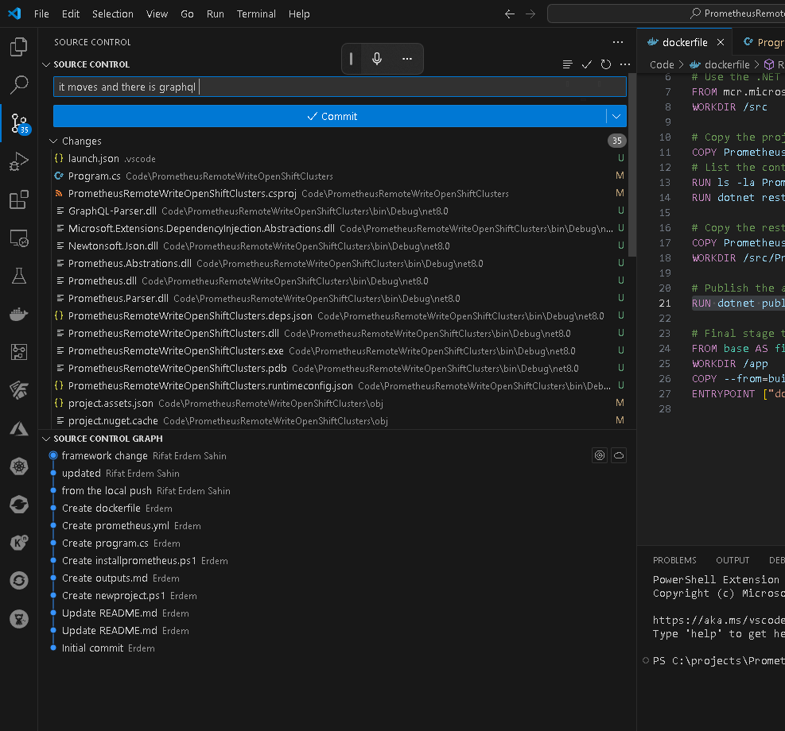Click the changes list vertical scrollbar
The image size is (785, 731).
pyautogui.click(x=631, y=165)
